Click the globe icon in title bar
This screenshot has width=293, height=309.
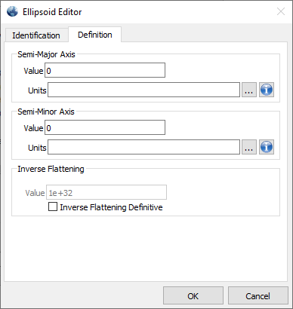[x=12, y=11]
